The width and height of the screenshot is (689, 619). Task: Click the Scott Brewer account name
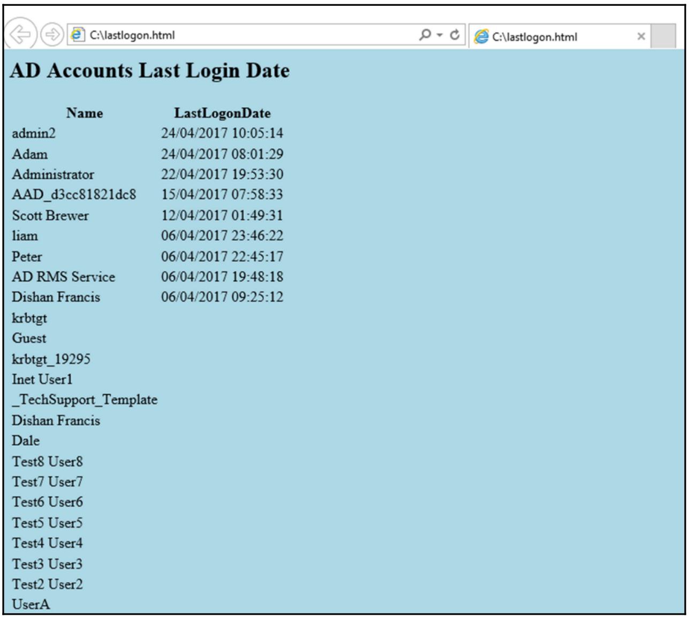point(50,216)
